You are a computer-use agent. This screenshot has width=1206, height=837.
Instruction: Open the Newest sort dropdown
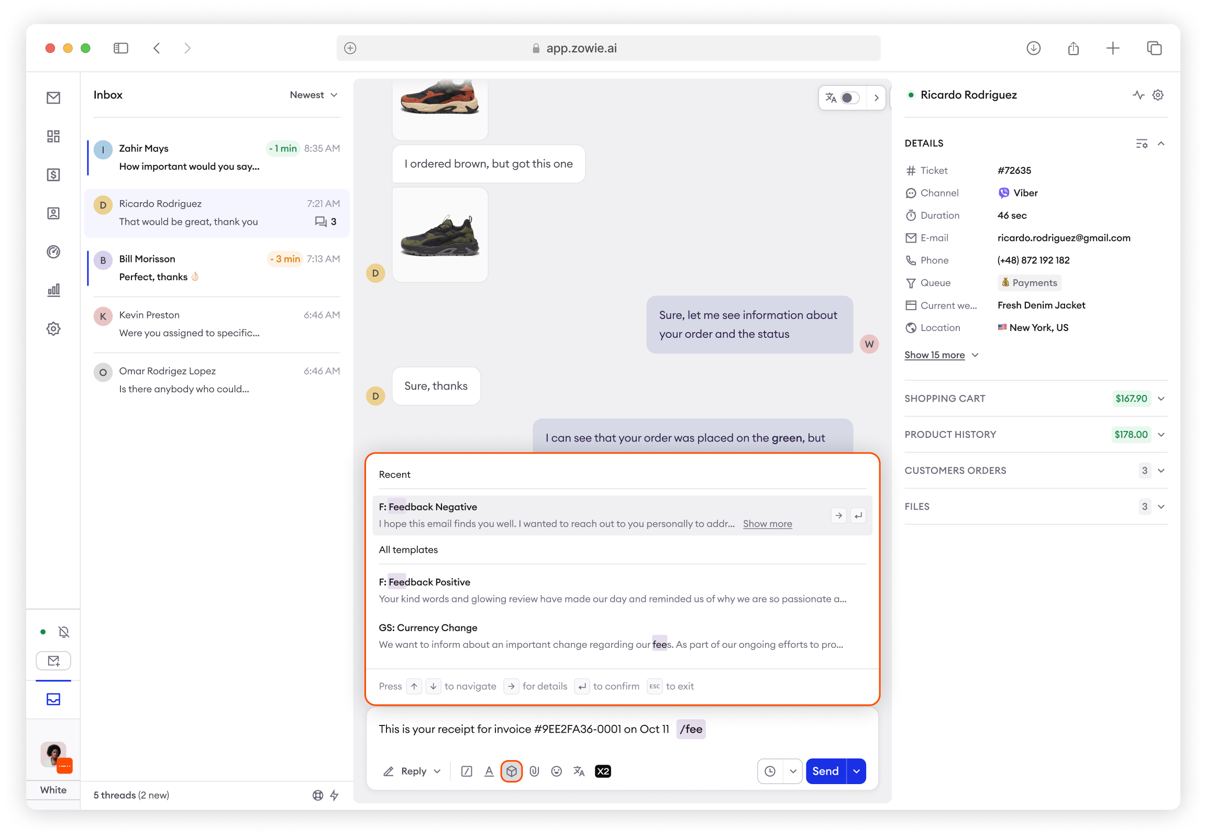coord(314,95)
